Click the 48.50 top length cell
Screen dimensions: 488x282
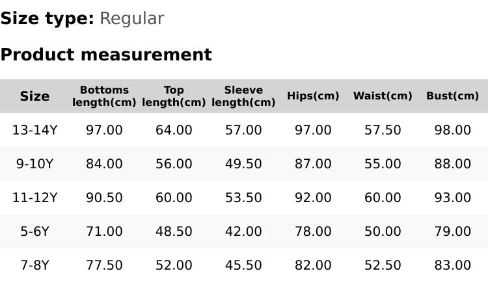[174, 231]
